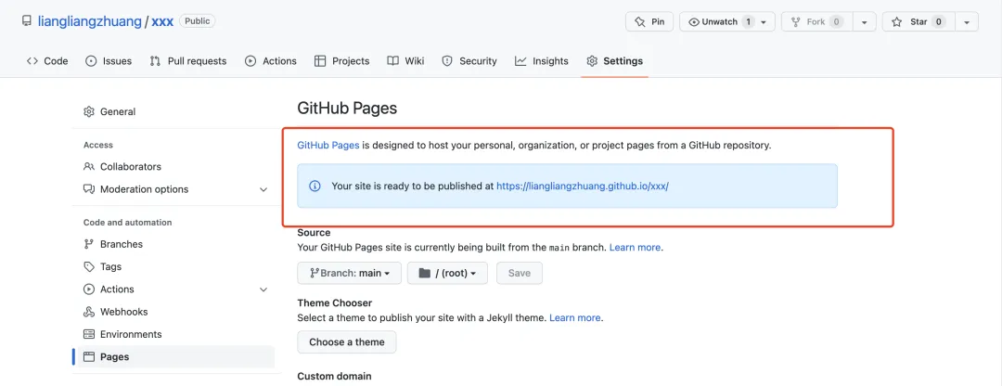Click the gear icon on Settings tab
1002x386 pixels.
[592, 61]
